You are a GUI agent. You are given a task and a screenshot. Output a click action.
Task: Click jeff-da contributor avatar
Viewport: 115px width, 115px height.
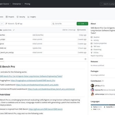pyautogui.click(x=92, y=86)
